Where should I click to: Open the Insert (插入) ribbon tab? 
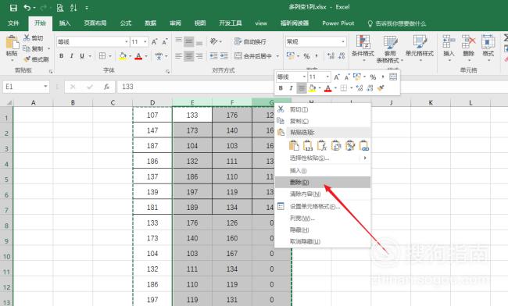[x=65, y=23]
